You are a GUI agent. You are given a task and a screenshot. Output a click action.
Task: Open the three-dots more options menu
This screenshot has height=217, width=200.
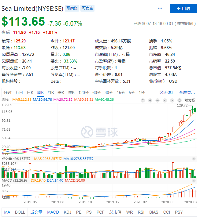click(160, 8)
